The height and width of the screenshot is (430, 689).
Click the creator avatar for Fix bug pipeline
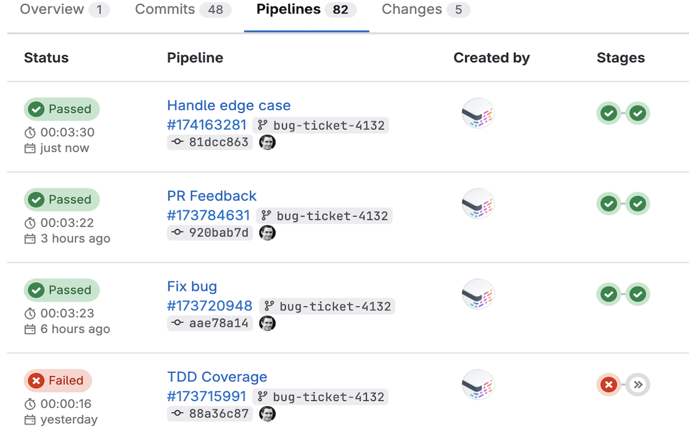point(478,294)
